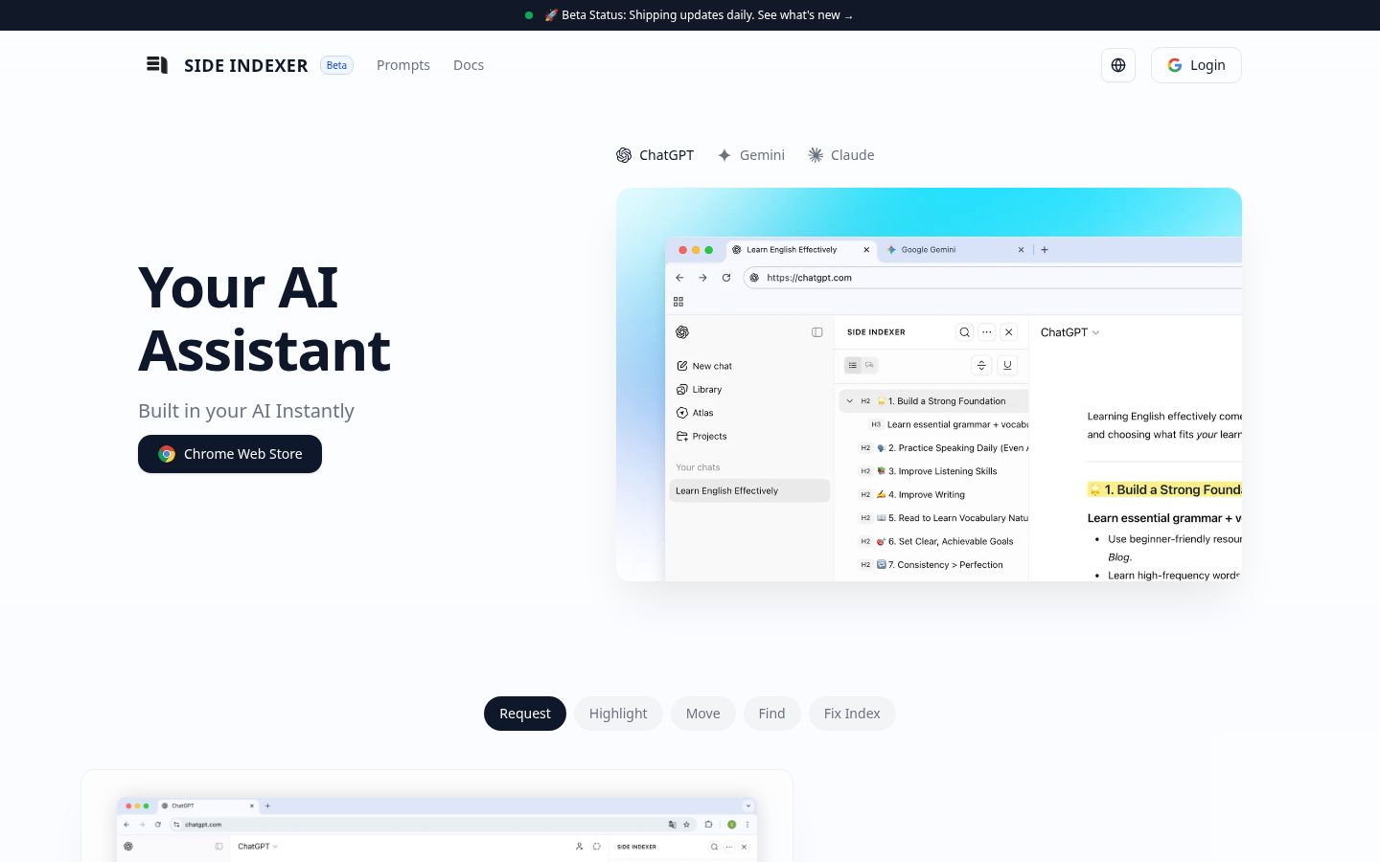Open Atlas in the demo ChatGPT sidebar
The width and height of the screenshot is (1380, 862).
tap(696, 413)
